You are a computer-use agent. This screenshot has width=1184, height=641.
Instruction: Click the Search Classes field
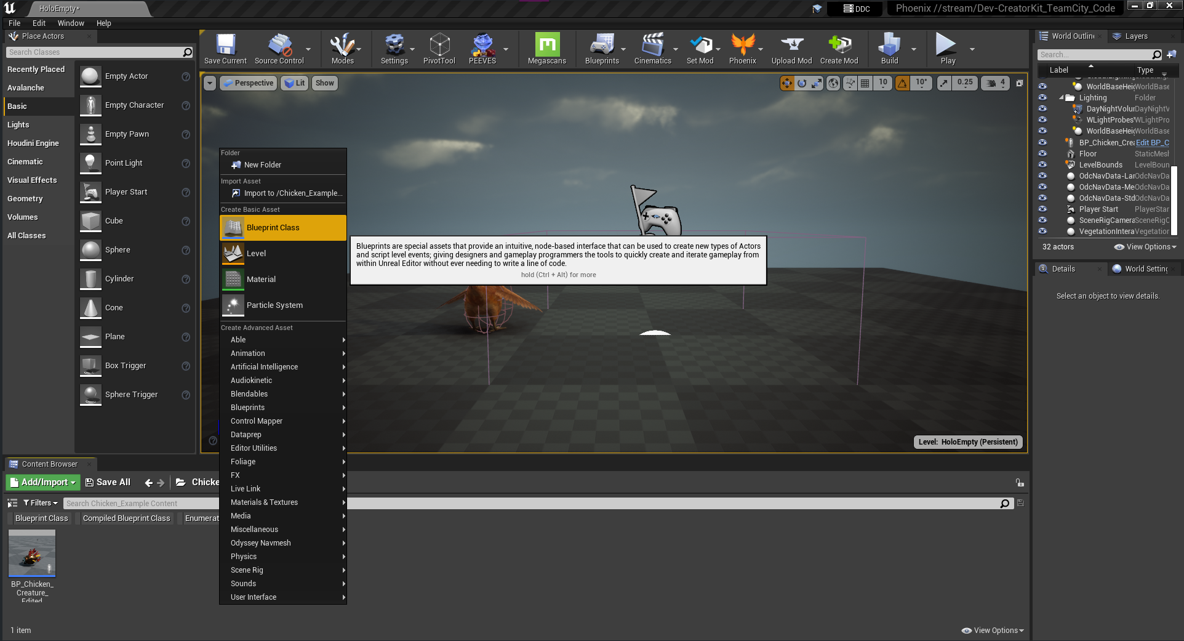(100, 52)
